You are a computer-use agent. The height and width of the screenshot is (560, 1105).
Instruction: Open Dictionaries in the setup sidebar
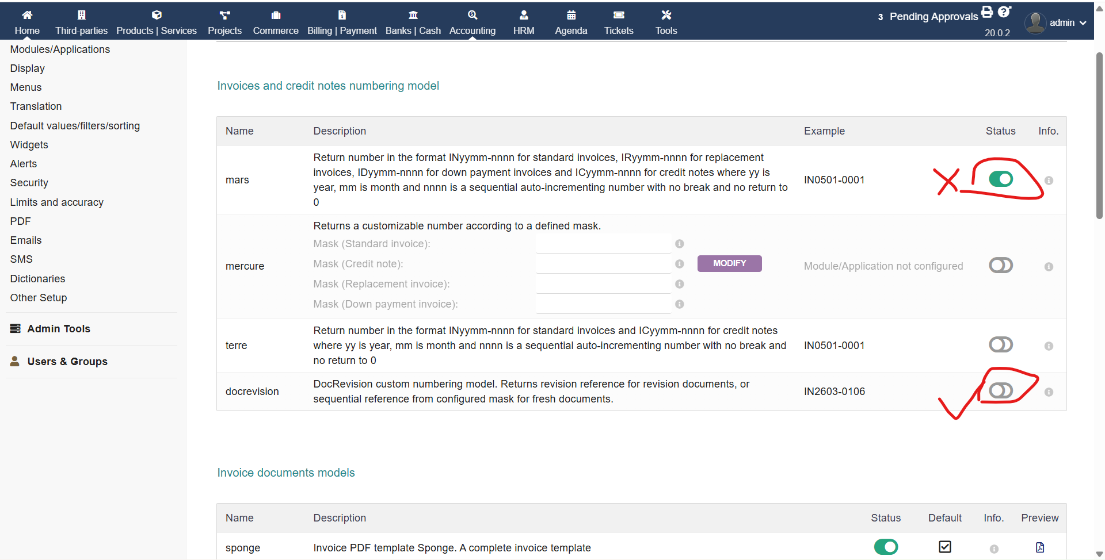[37, 279]
